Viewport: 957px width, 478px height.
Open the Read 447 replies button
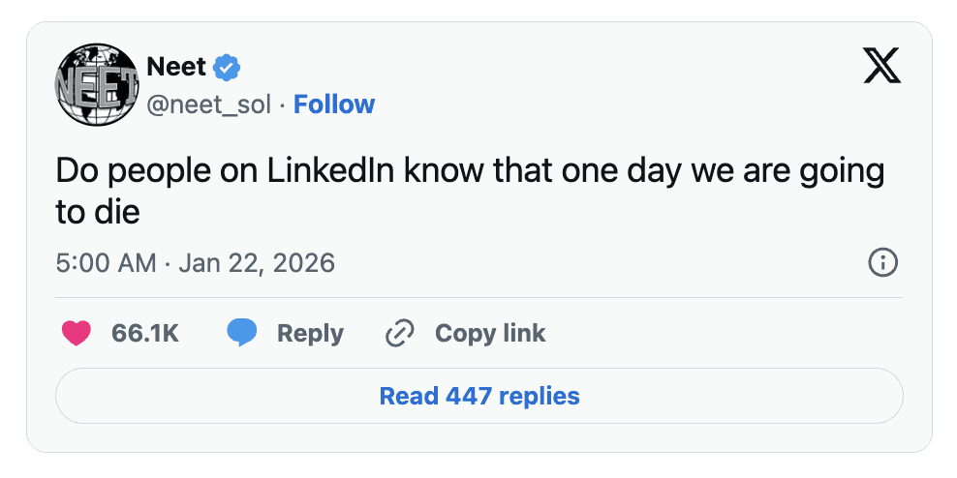click(479, 396)
